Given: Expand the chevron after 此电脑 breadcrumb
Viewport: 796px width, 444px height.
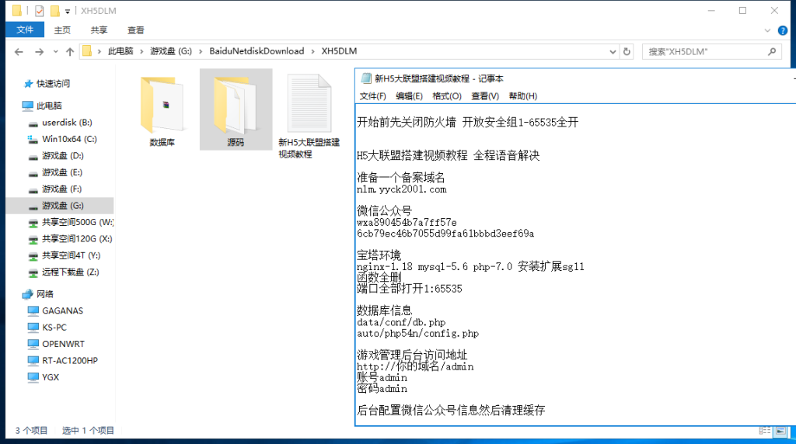Looking at the screenshot, I should (141, 51).
